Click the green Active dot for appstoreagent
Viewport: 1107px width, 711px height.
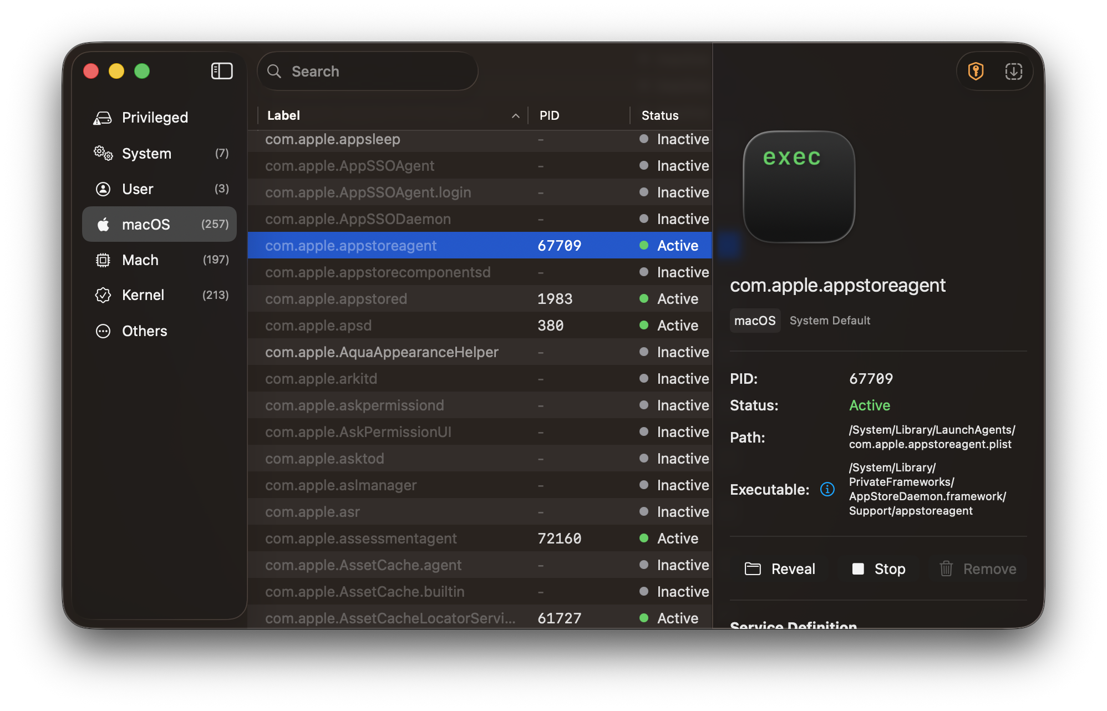click(643, 245)
